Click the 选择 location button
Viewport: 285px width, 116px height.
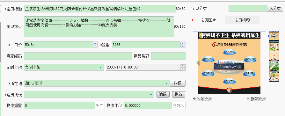[177, 83]
